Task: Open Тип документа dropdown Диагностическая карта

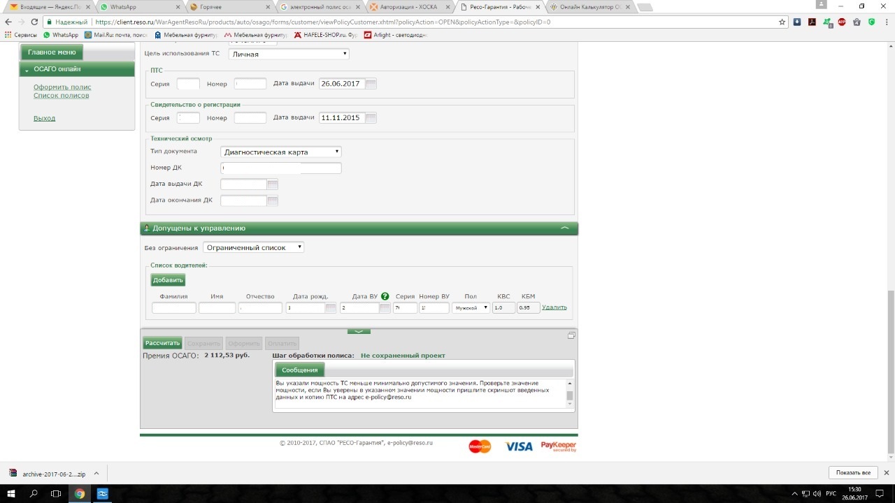Action: point(281,152)
